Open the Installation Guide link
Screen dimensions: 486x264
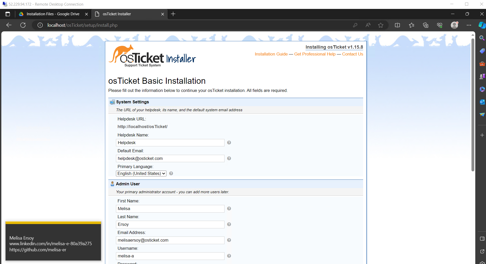[271, 54]
